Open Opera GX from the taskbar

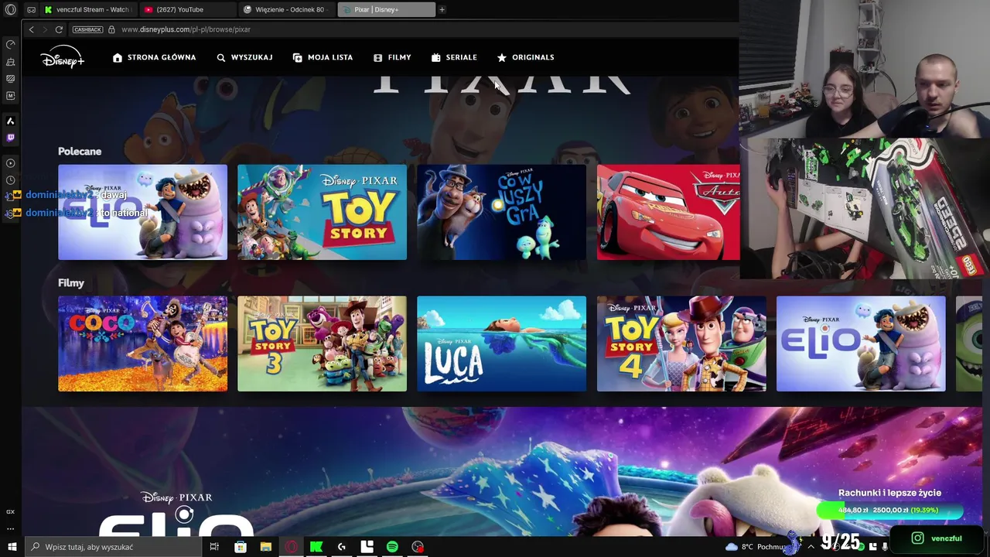coord(292,547)
